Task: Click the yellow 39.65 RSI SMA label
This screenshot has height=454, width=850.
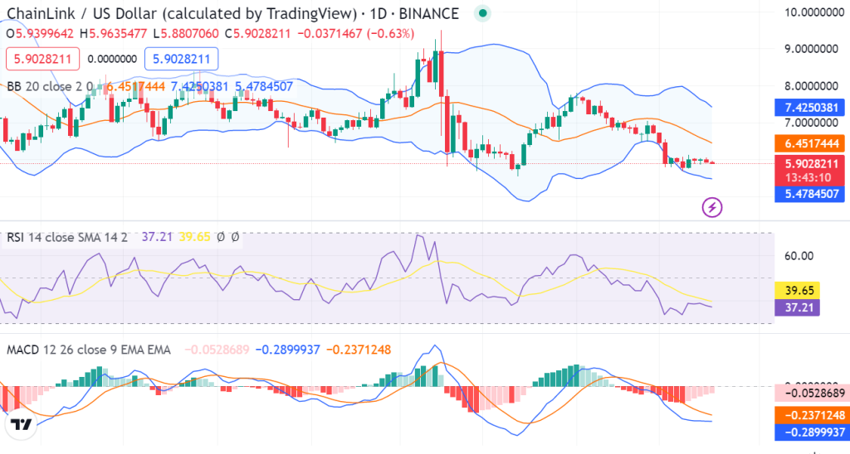Action: tap(798, 291)
